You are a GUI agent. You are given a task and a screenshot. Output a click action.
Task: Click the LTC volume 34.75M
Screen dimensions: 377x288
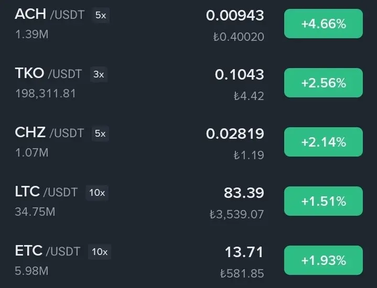(x=35, y=212)
